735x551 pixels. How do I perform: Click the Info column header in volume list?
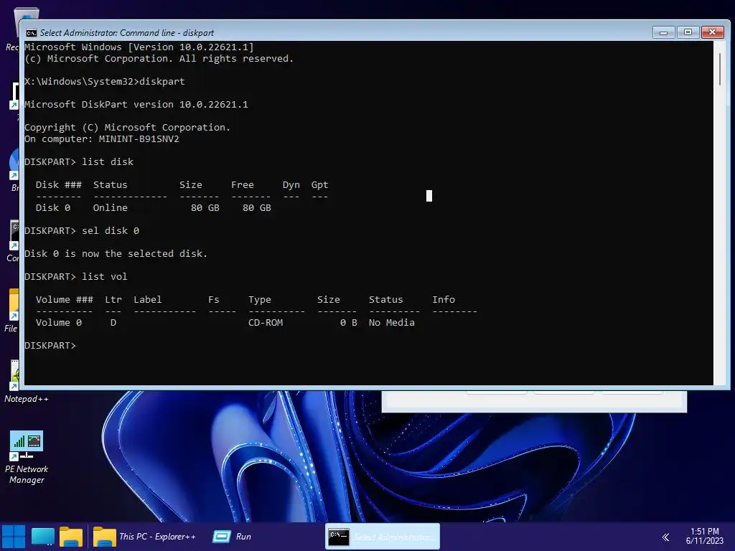444,299
